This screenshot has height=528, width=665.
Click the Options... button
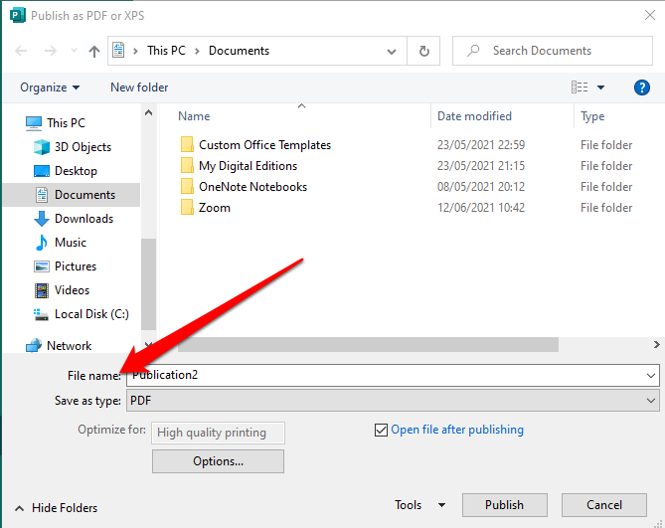pyautogui.click(x=218, y=461)
